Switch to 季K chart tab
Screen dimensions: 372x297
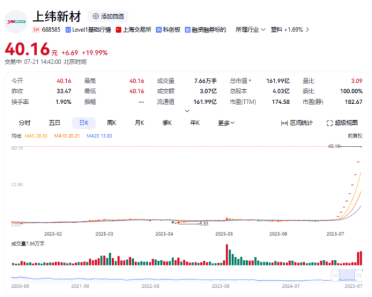(167, 123)
